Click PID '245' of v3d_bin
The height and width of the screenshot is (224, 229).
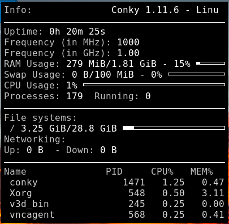tap(137, 204)
